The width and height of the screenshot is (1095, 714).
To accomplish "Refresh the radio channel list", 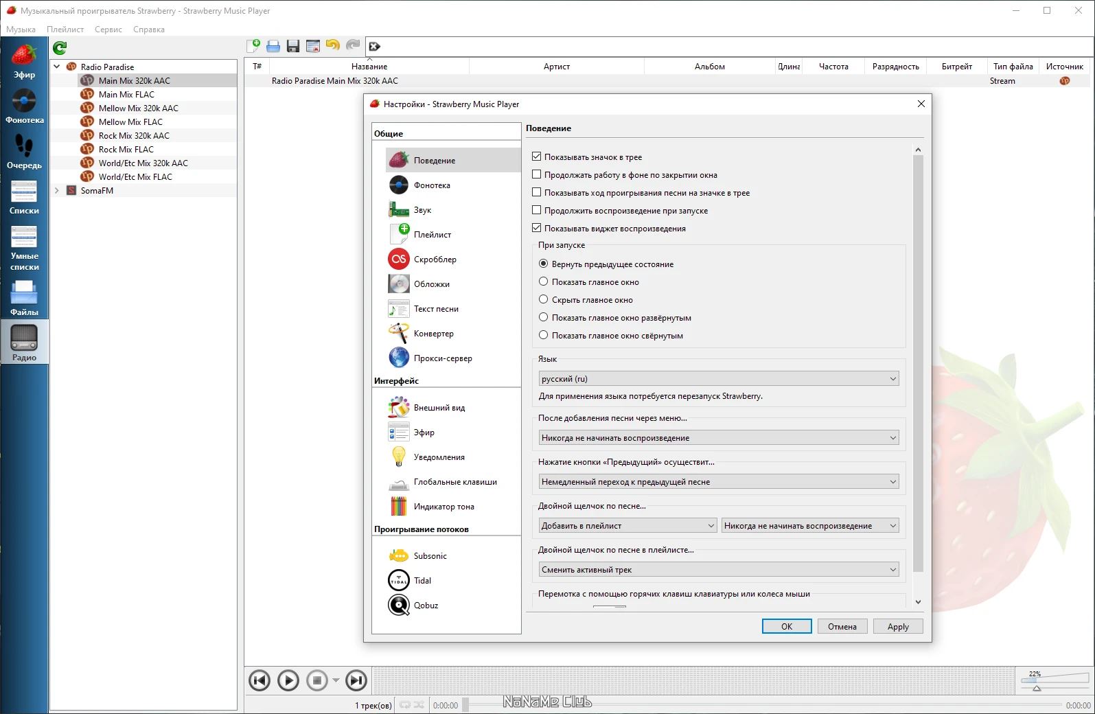I will (x=60, y=47).
